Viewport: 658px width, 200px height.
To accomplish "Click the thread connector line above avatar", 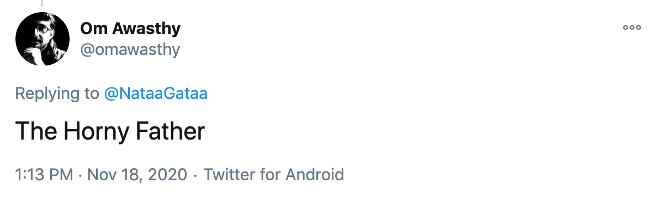I will (41, 3).
